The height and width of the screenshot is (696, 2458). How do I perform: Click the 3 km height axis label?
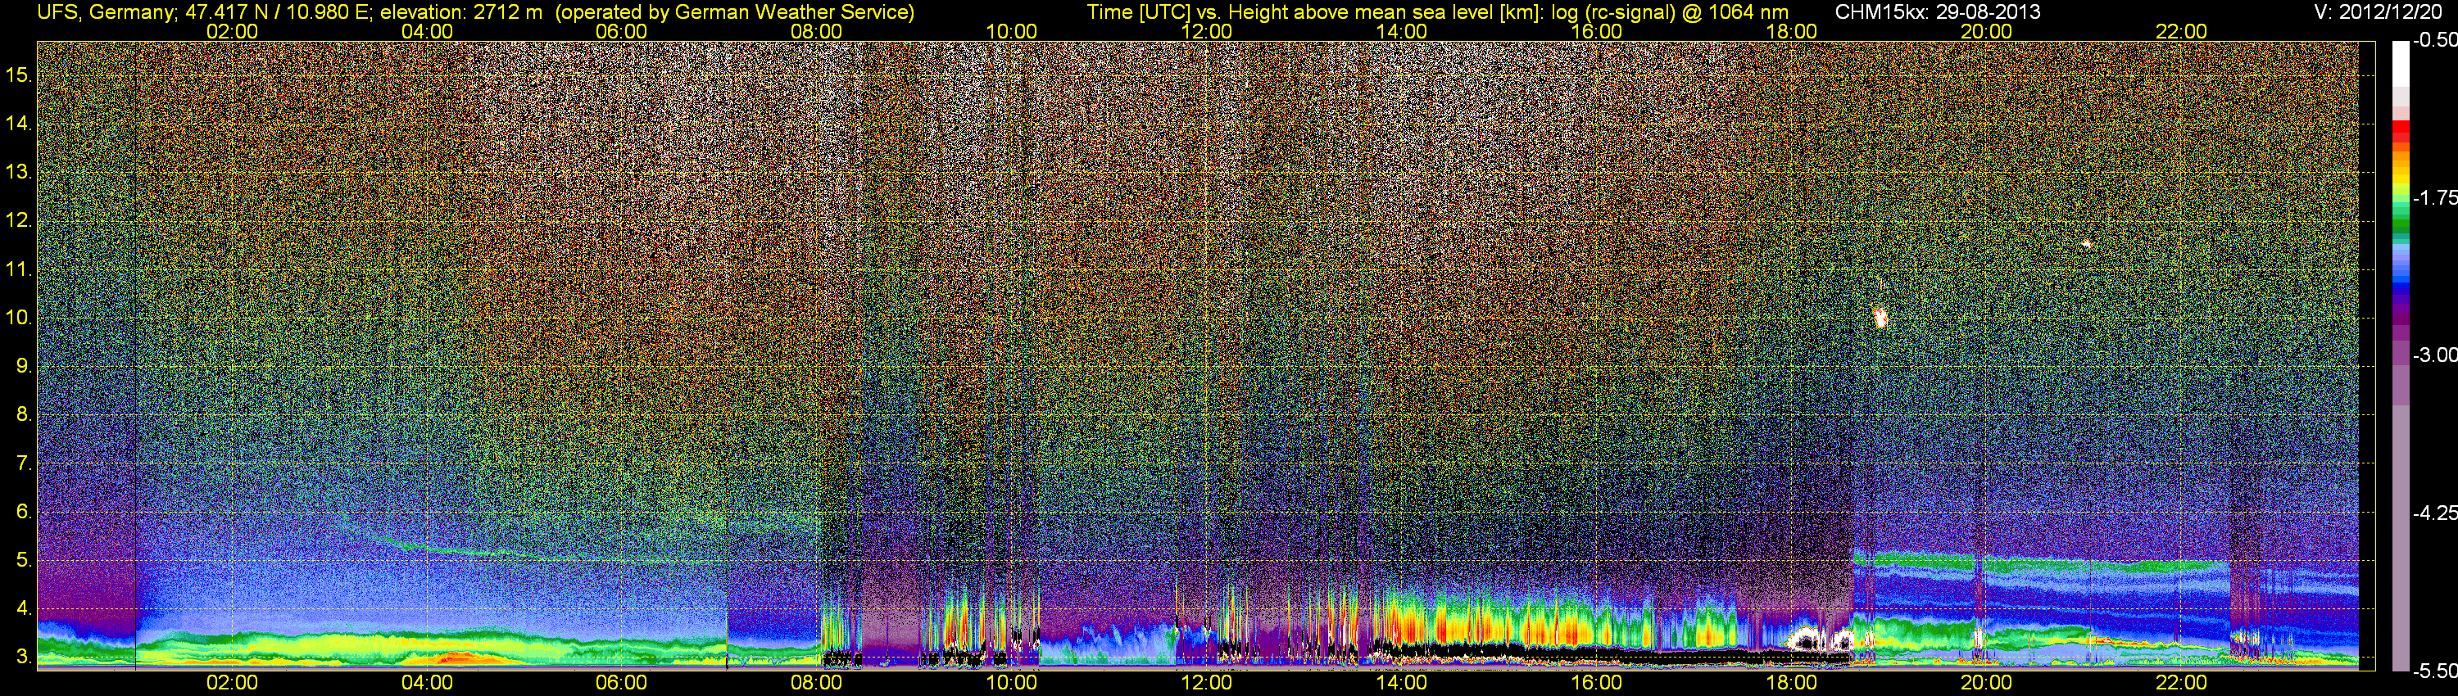point(23,657)
